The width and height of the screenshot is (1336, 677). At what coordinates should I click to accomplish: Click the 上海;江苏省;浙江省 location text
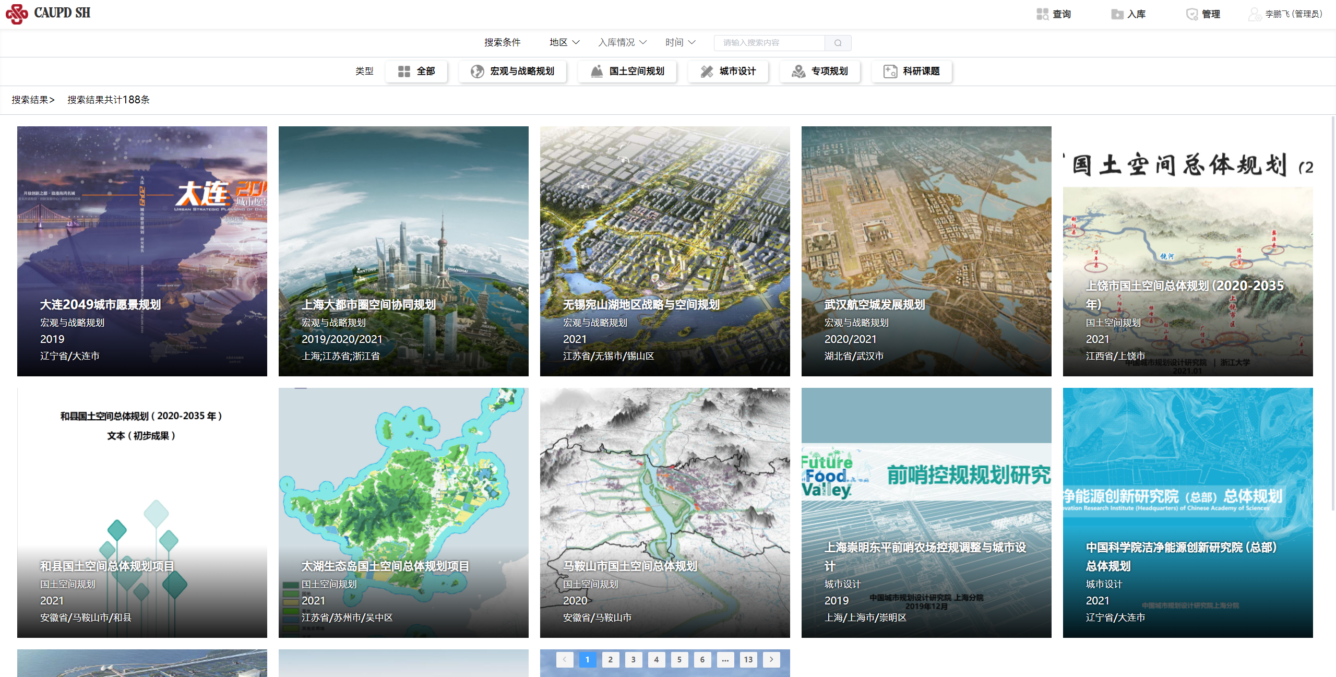pyautogui.click(x=341, y=356)
